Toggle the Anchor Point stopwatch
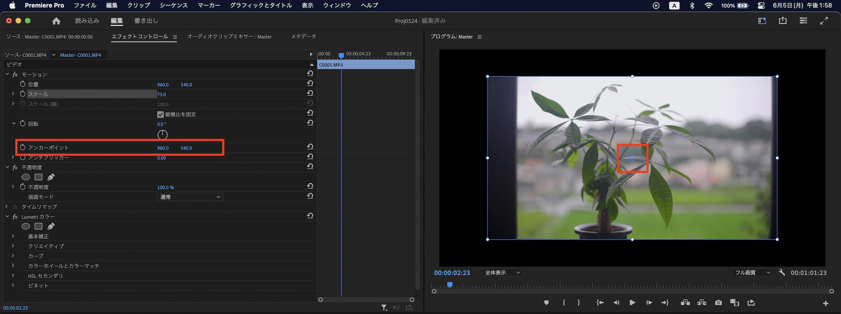The image size is (841, 314). point(23,148)
